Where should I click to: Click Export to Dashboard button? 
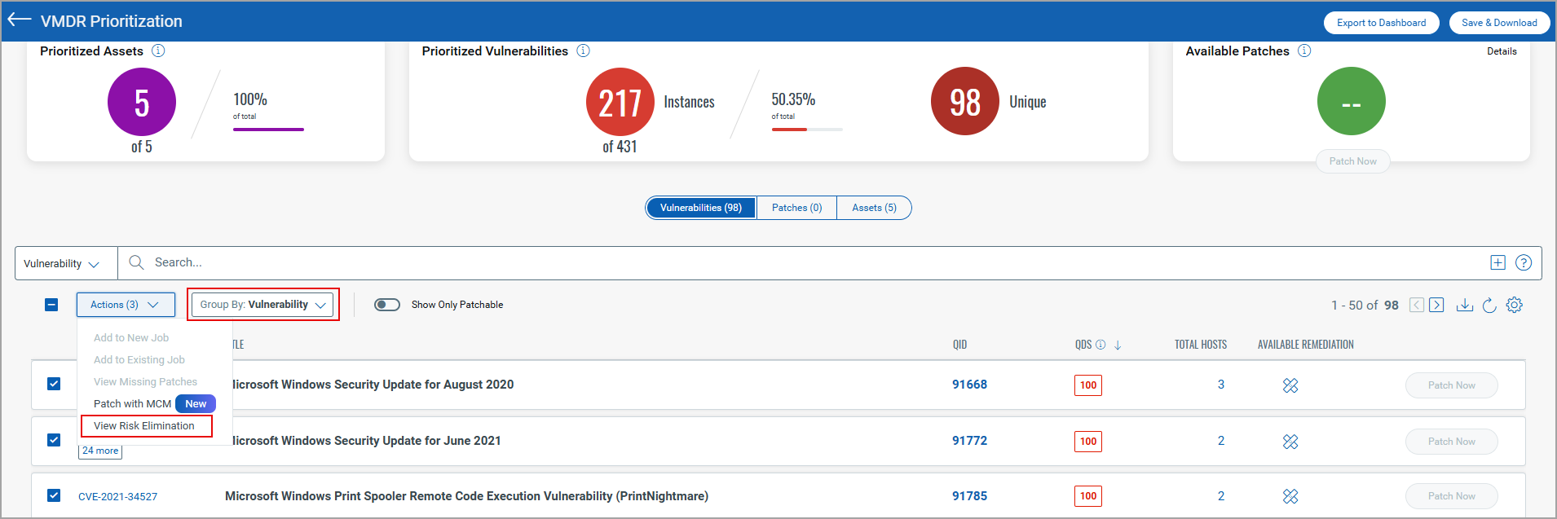point(1381,23)
